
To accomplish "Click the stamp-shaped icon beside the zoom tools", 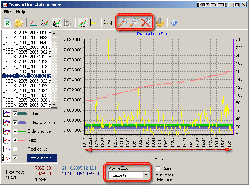I will 160,23.
